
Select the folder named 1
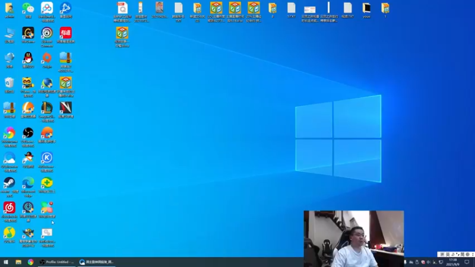pyautogui.click(x=385, y=10)
